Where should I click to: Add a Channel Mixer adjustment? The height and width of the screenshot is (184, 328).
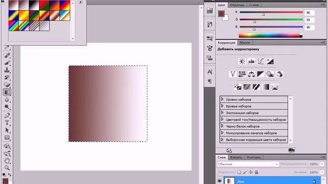click(279, 74)
